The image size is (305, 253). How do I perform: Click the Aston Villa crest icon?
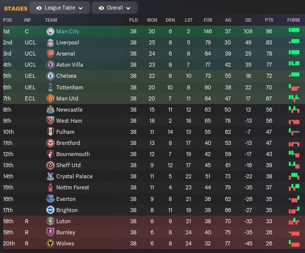[x=50, y=65]
